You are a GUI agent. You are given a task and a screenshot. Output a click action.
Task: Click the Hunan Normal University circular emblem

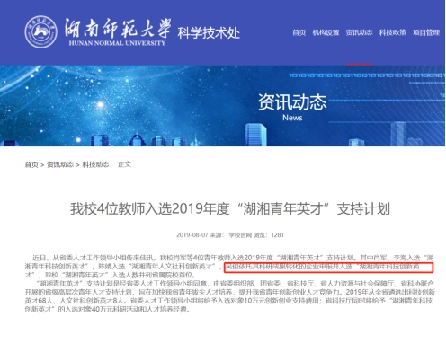[x=40, y=32]
